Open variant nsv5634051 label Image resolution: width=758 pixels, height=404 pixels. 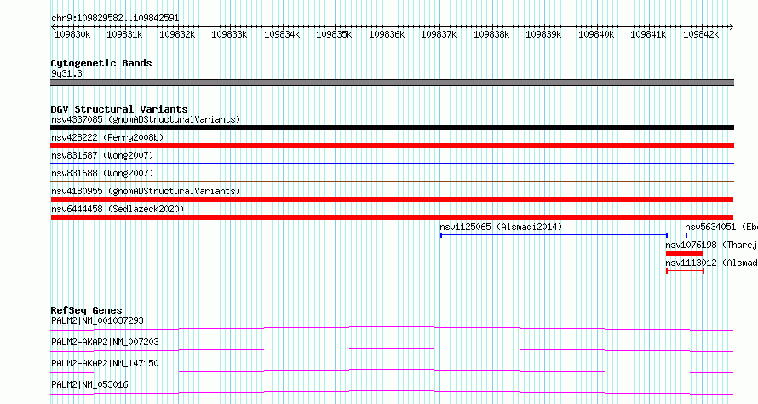pos(721,227)
